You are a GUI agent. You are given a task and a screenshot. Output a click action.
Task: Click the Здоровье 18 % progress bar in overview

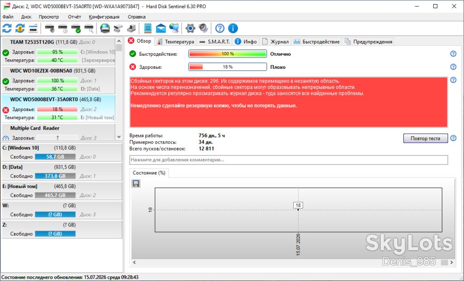click(227, 67)
